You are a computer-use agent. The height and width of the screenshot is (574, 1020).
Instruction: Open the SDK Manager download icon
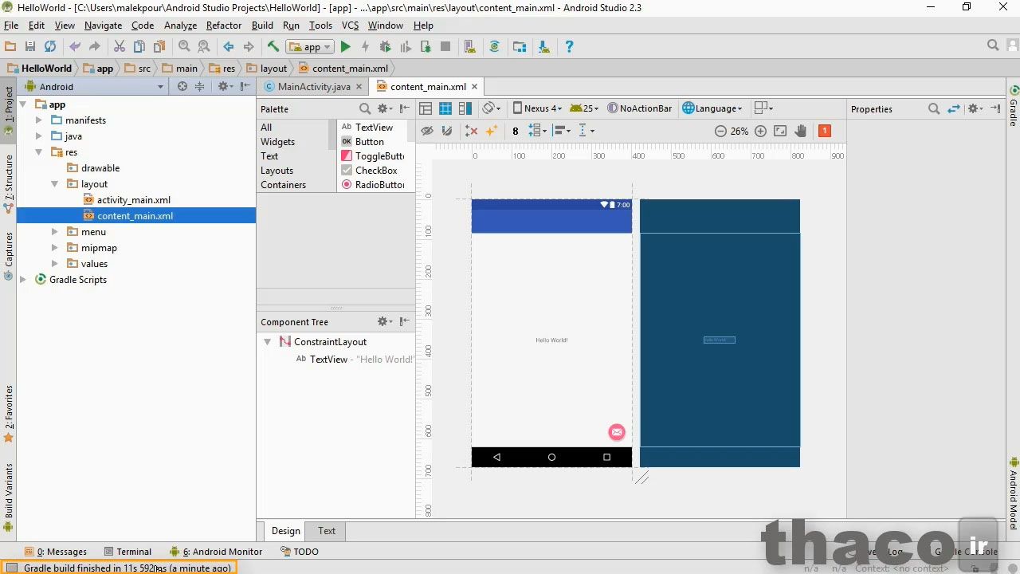[x=543, y=47]
